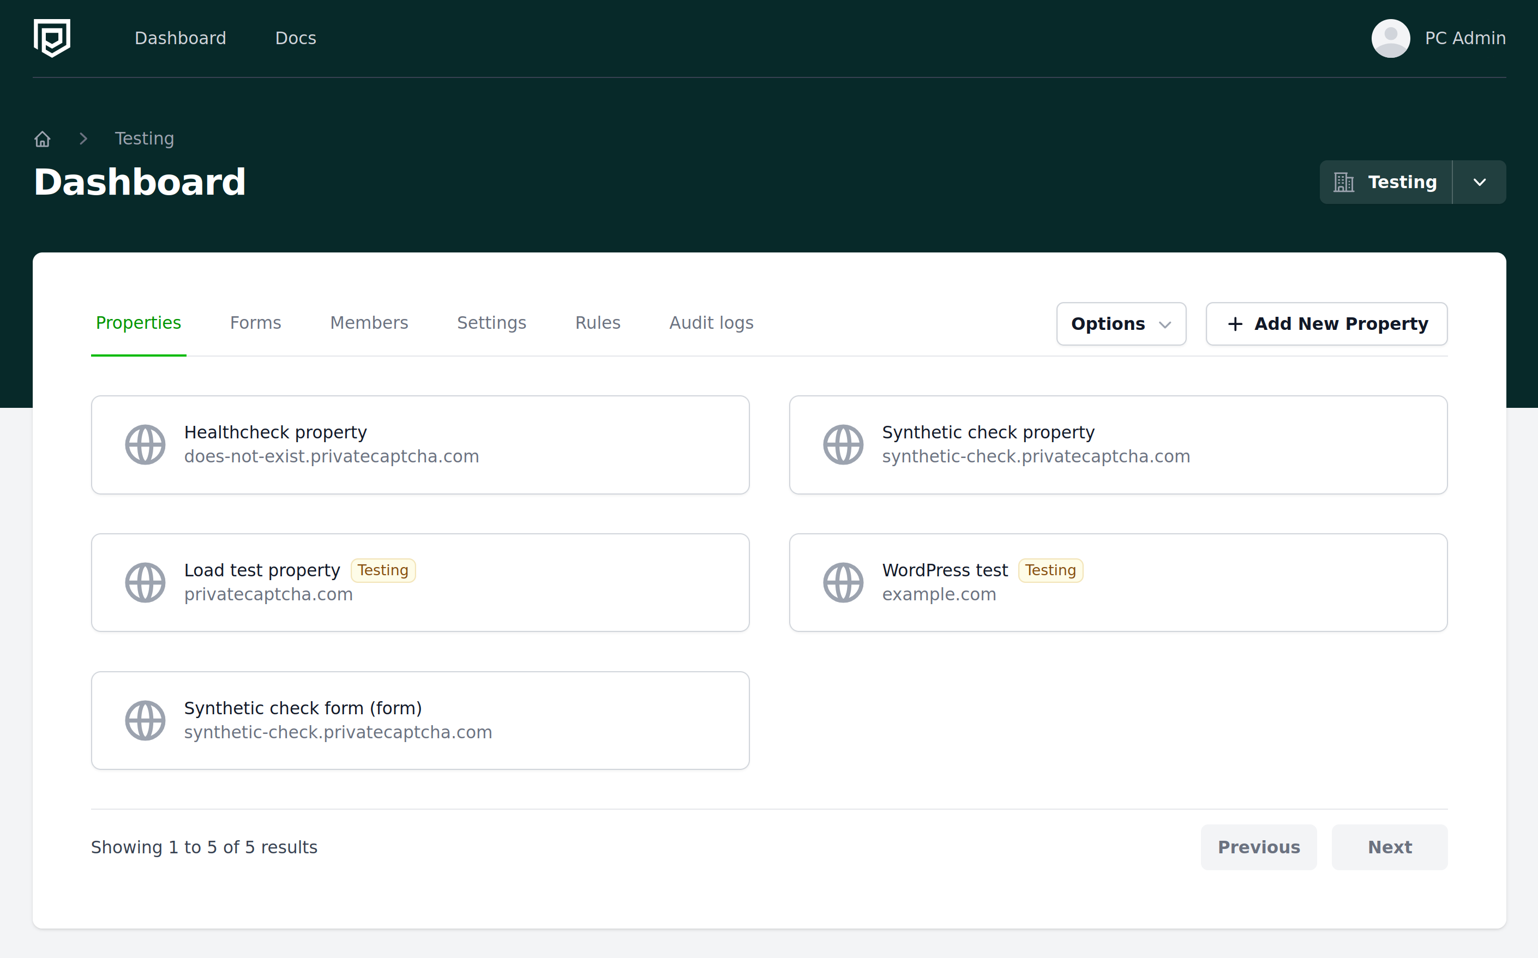The width and height of the screenshot is (1538, 958).
Task: Click the building icon in organization selector
Action: click(1343, 183)
